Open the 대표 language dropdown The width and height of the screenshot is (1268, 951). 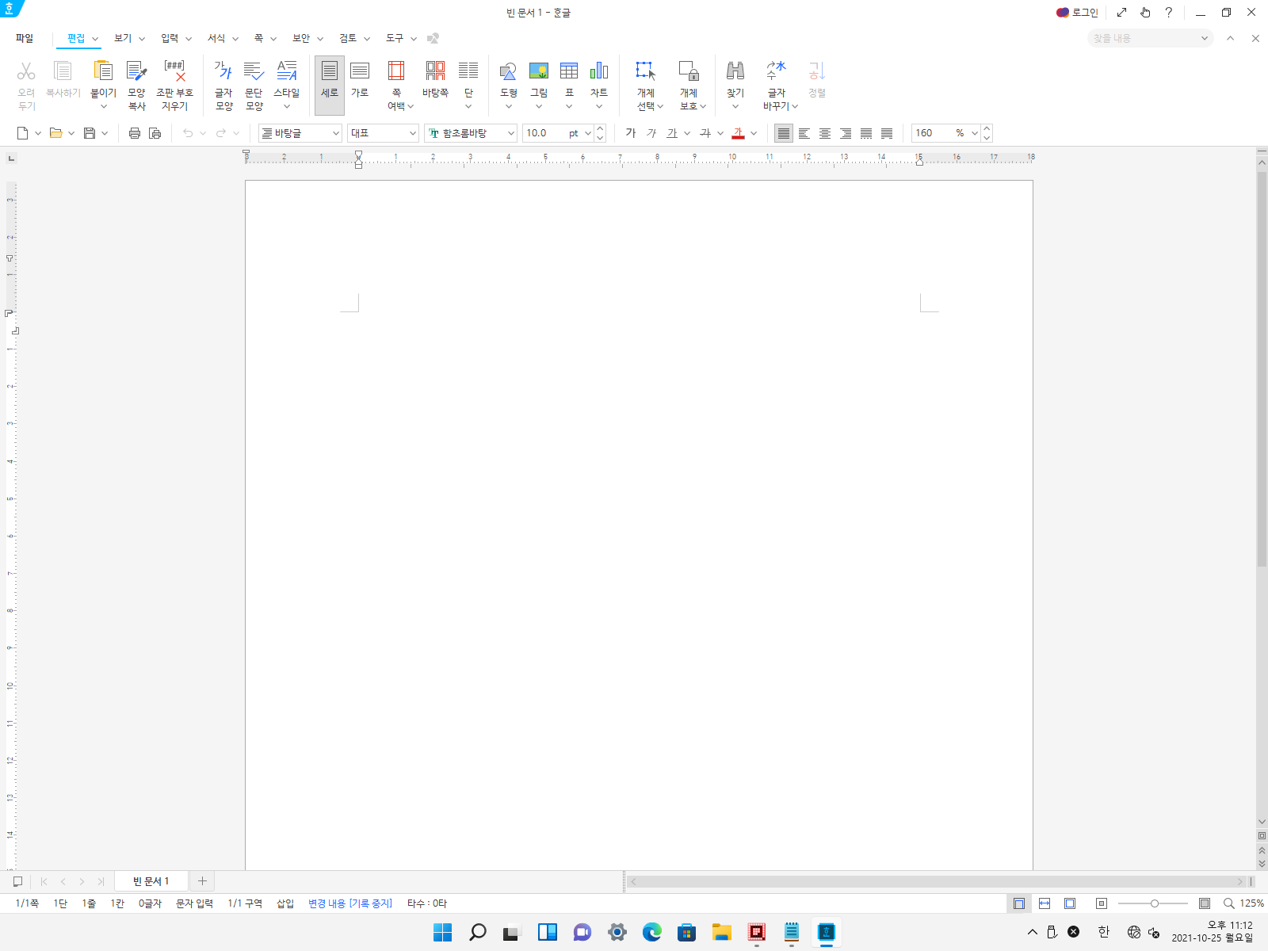tap(383, 133)
